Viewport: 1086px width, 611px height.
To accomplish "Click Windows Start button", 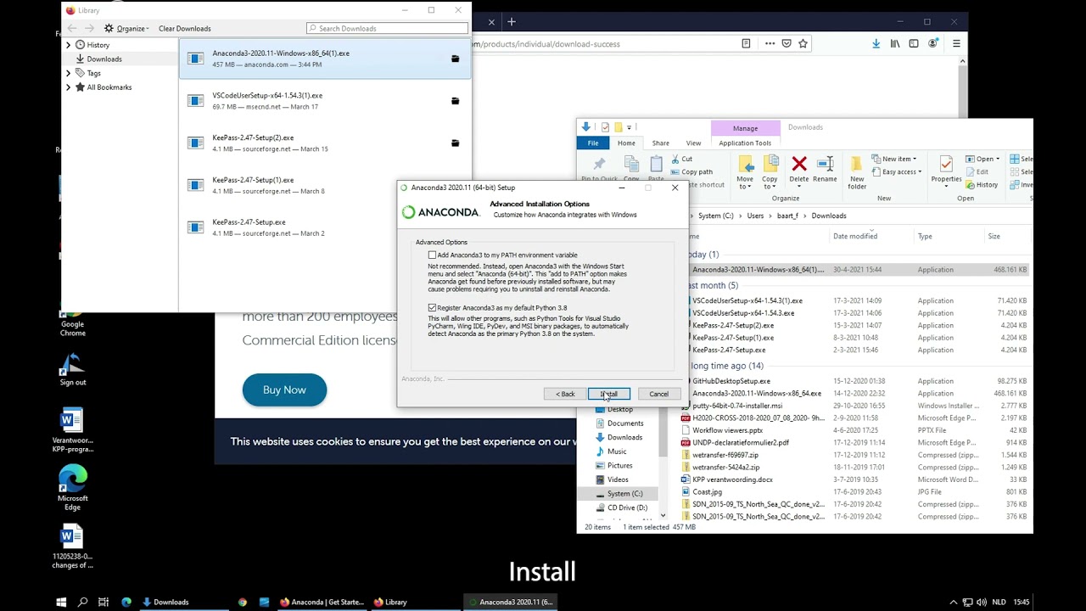I will click(x=61, y=602).
